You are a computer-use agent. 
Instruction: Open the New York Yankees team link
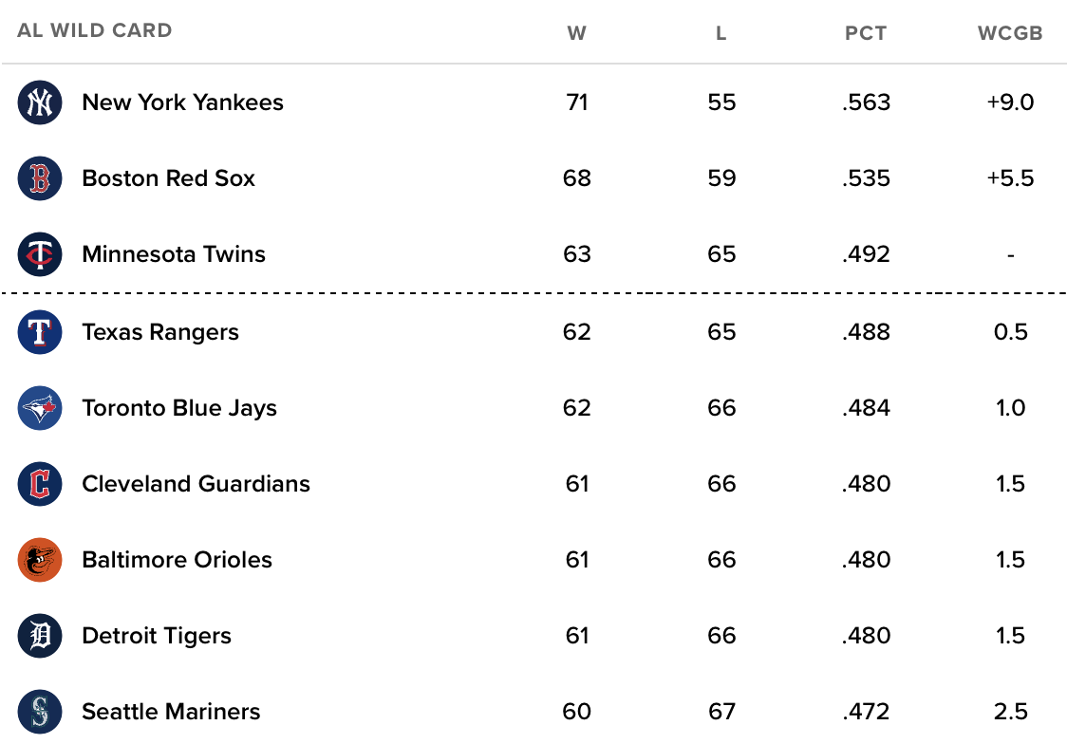(x=182, y=102)
